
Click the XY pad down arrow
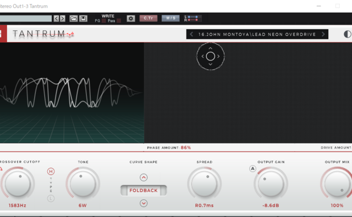pyautogui.click(x=210, y=65)
